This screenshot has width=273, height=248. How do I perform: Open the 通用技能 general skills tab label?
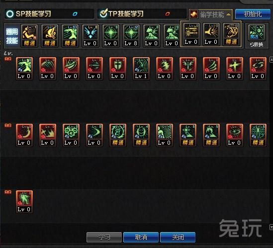click(12, 36)
